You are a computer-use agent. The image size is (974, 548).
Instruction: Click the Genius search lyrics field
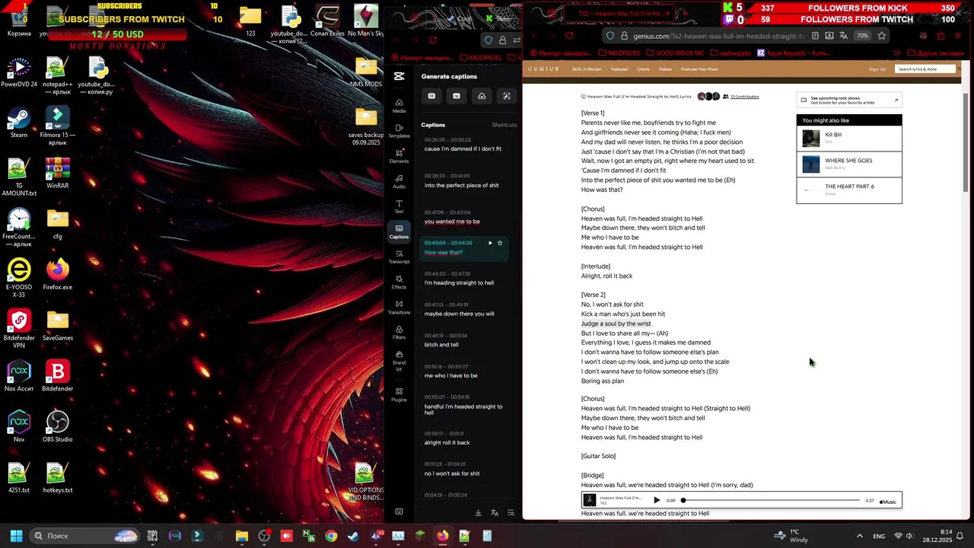(925, 69)
